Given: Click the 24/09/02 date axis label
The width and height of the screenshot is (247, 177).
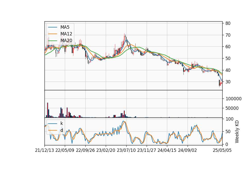Looking at the screenshot, I should (188, 150).
